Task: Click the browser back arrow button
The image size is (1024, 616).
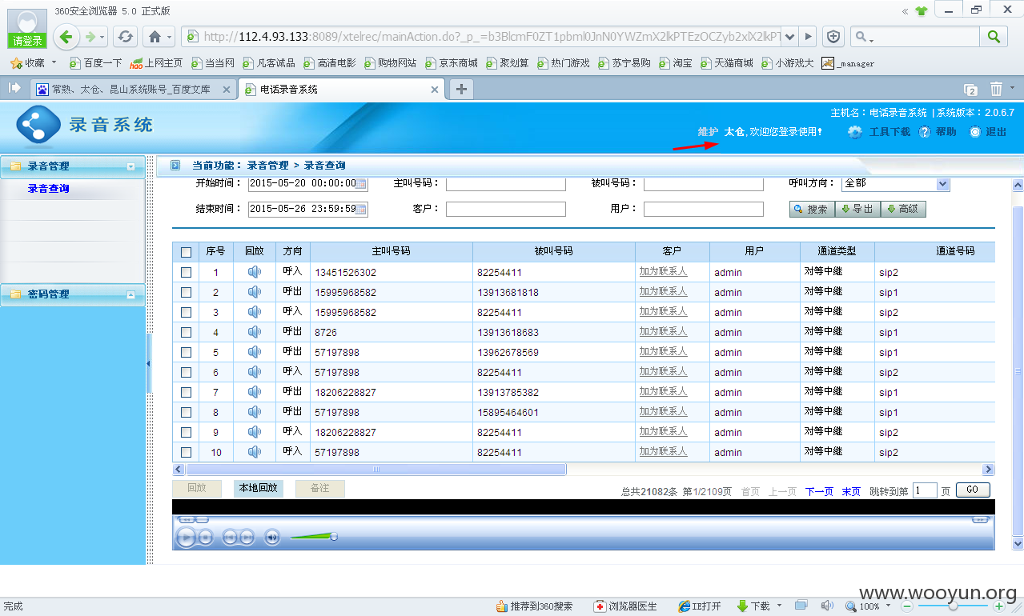Action: coord(66,36)
